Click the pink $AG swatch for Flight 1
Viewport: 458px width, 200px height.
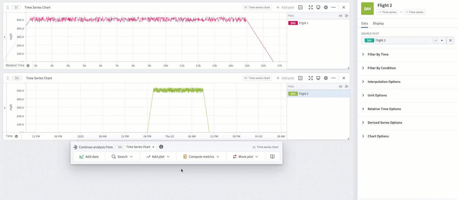[x=293, y=23]
